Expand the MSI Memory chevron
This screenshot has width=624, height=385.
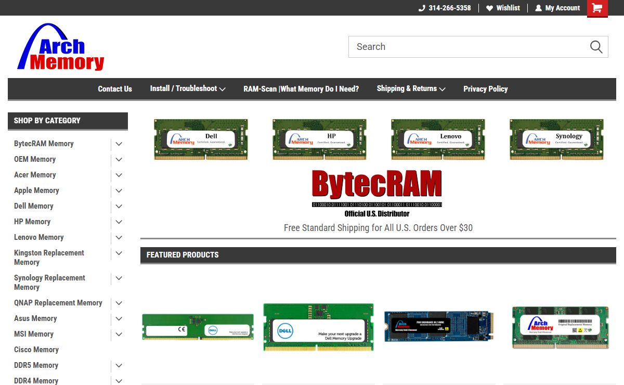(x=119, y=335)
